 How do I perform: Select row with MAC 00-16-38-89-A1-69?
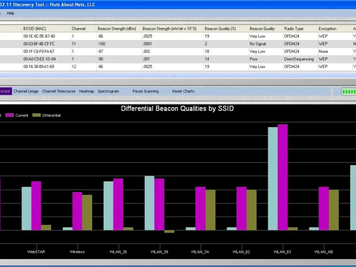point(178,67)
